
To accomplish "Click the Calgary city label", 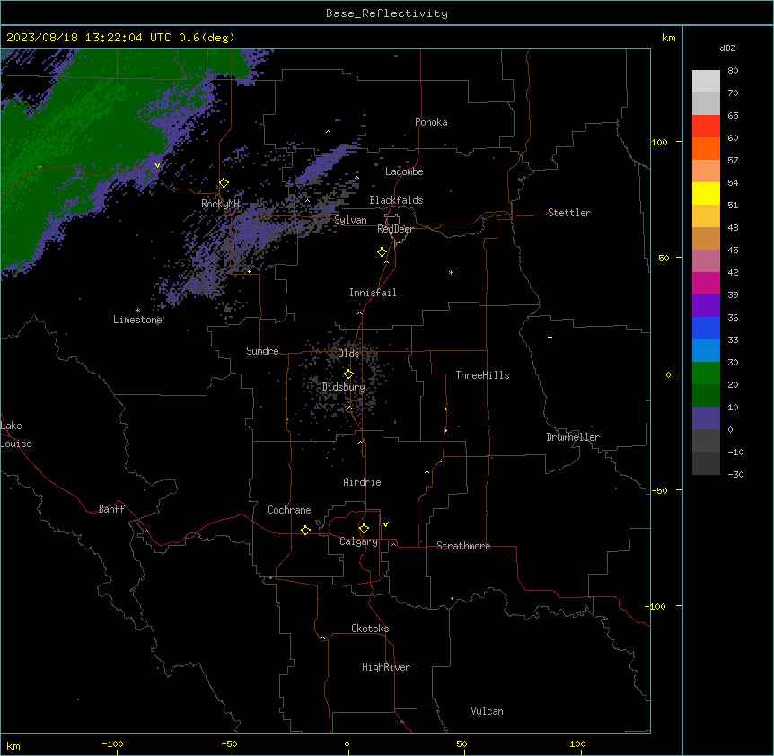I will click(x=359, y=541).
